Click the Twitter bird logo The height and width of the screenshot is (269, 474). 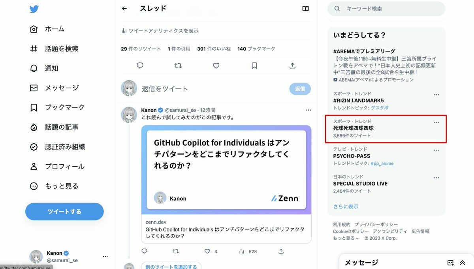click(x=34, y=9)
